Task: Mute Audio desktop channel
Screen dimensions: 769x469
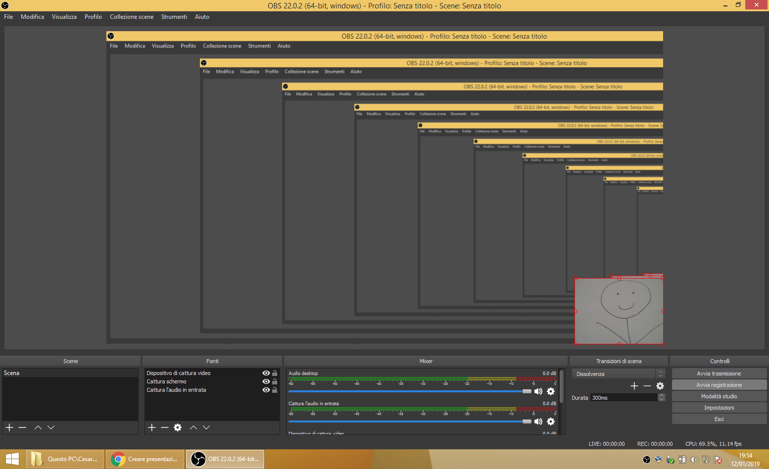Action: point(538,391)
